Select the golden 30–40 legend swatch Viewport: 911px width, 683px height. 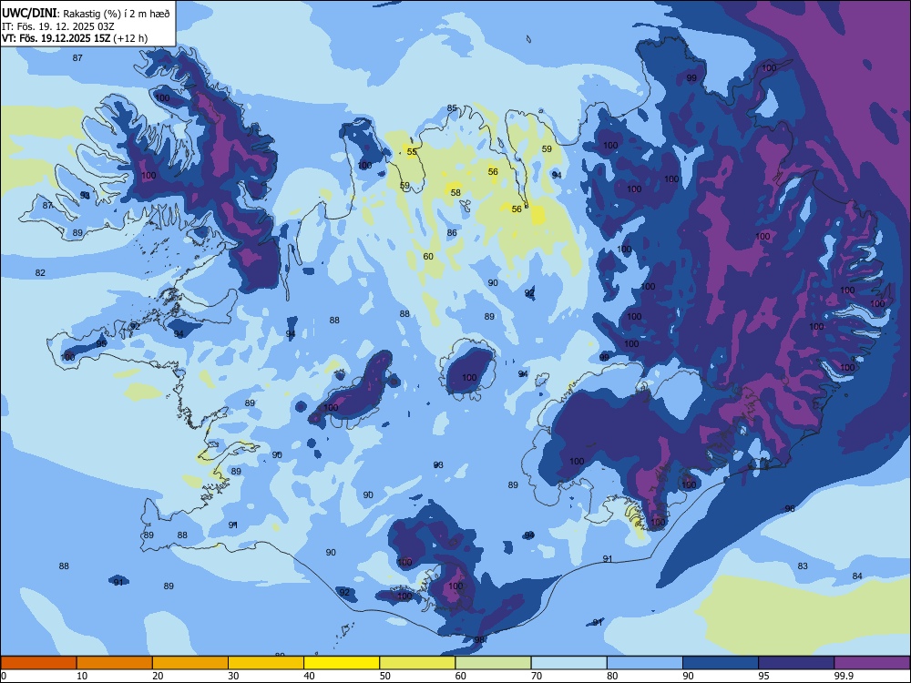[266, 663]
